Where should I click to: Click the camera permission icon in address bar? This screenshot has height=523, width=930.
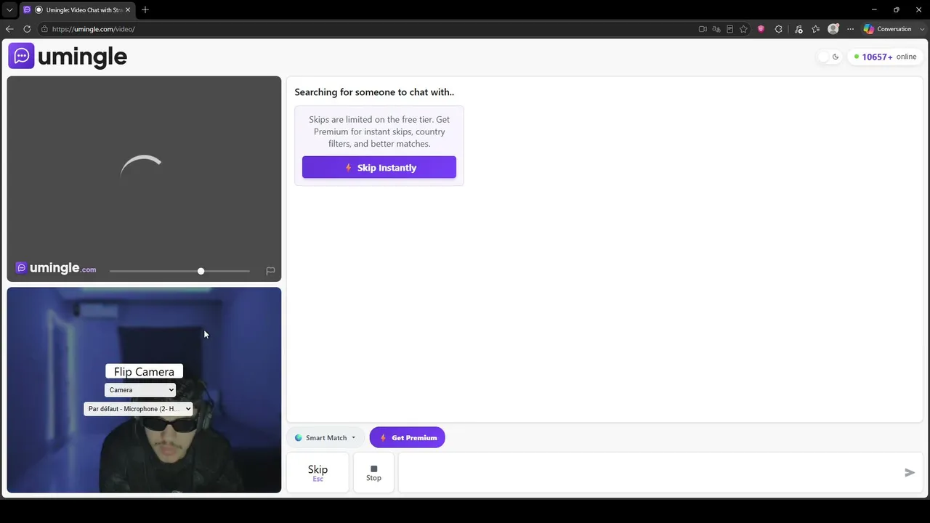[x=703, y=29]
